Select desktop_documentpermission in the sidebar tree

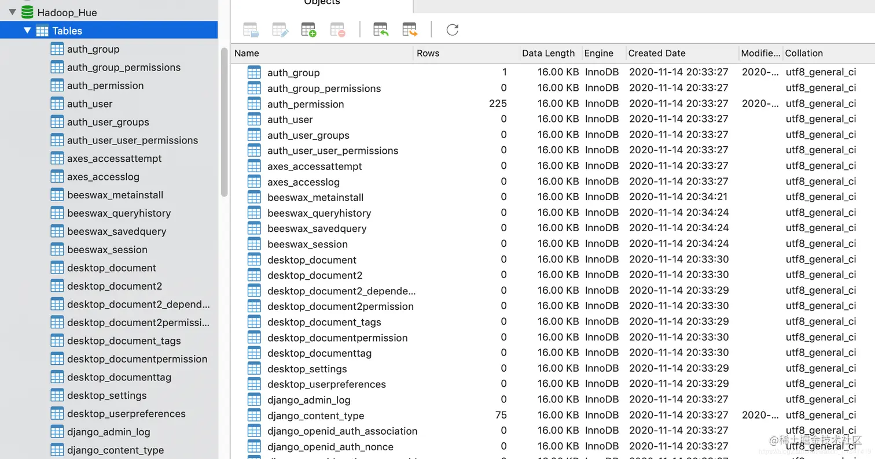click(x=137, y=359)
